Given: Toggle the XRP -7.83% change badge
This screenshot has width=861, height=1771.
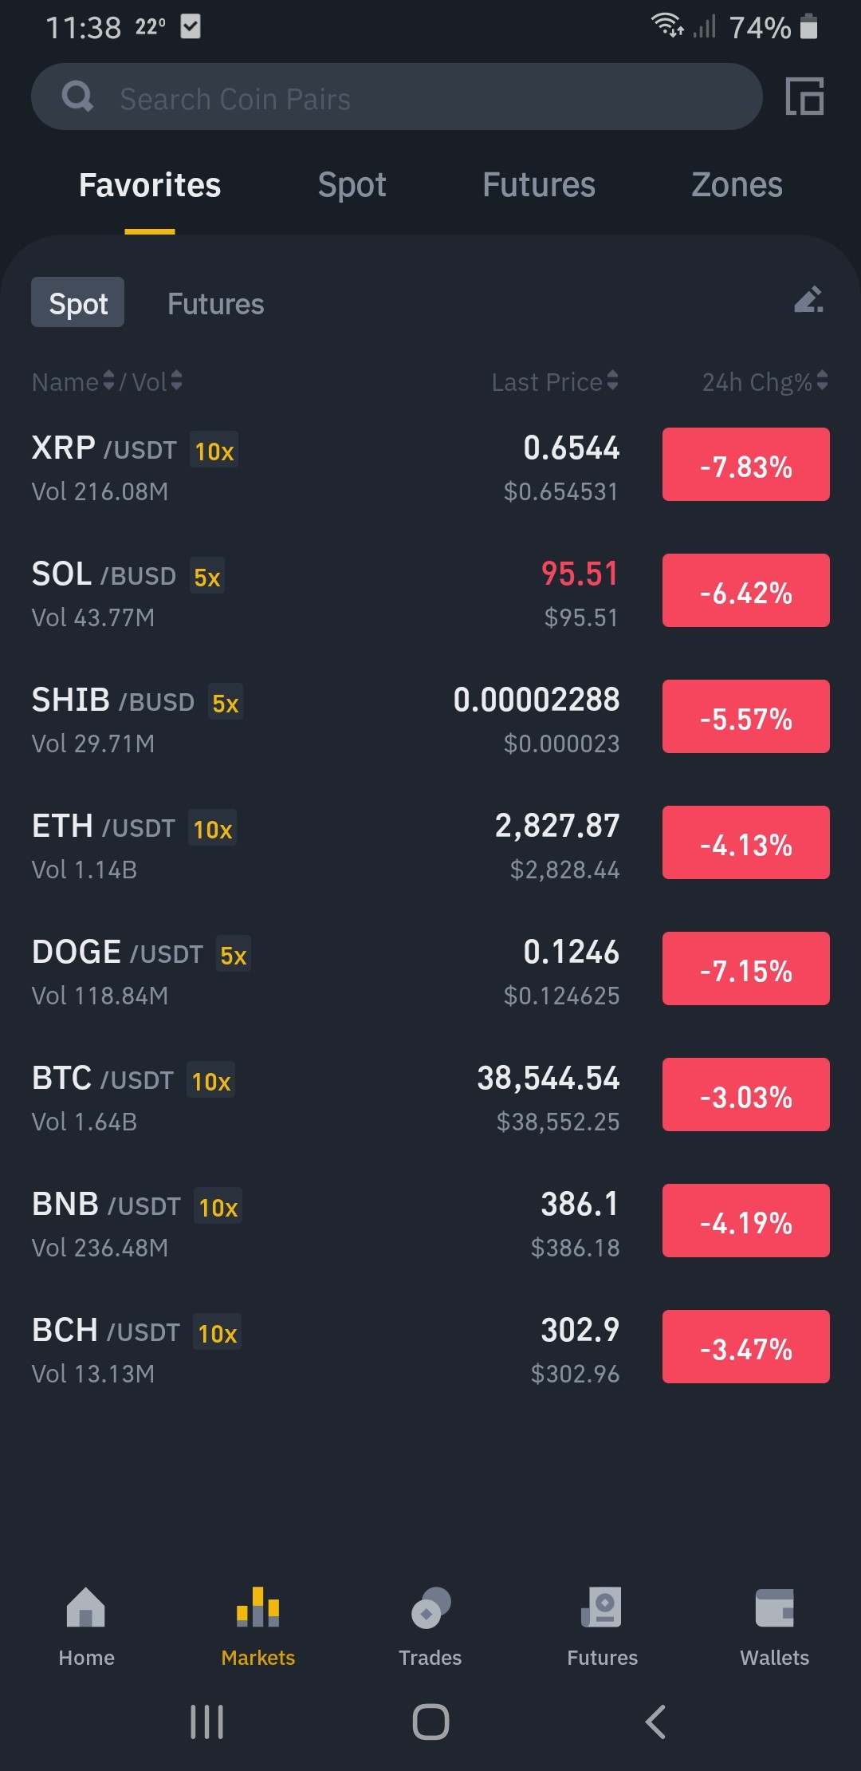Looking at the screenshot, I should pyautogui.click(x=745, y=465).
